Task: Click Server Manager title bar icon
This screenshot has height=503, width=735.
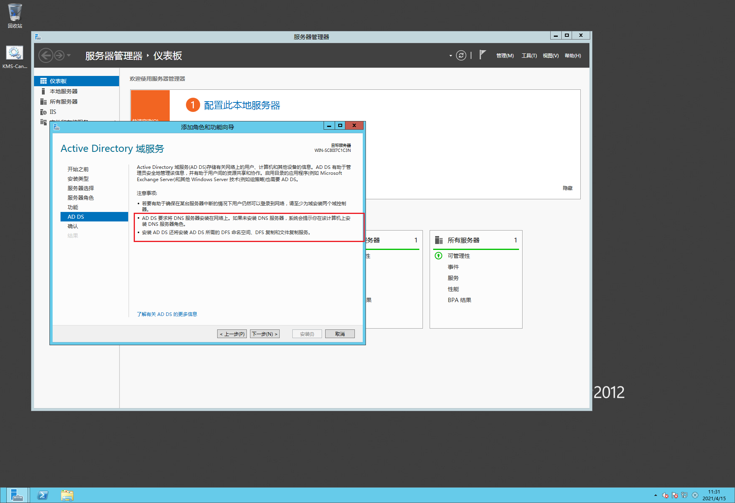Action: (x=38, y=37)
